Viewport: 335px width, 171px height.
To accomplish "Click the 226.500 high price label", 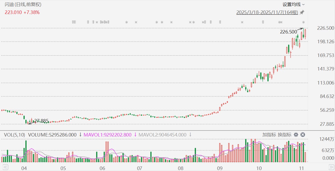I will 288,32.
